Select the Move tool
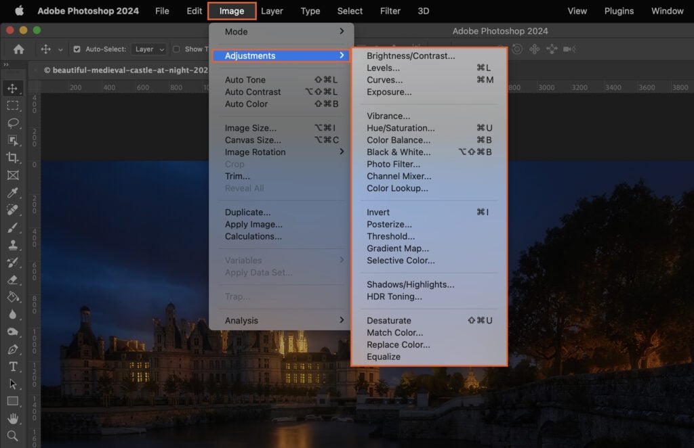 click(x=14, y=87)
